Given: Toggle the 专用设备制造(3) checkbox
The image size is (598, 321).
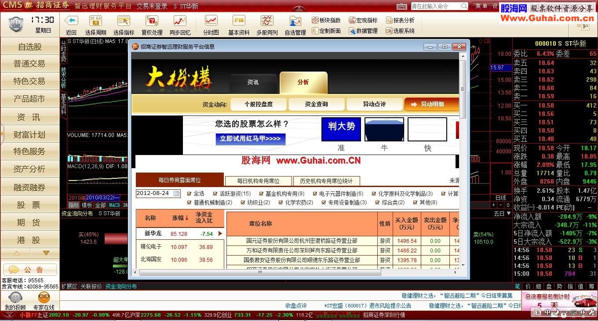Looking at the screenshot, I should [x=324, y=202].
